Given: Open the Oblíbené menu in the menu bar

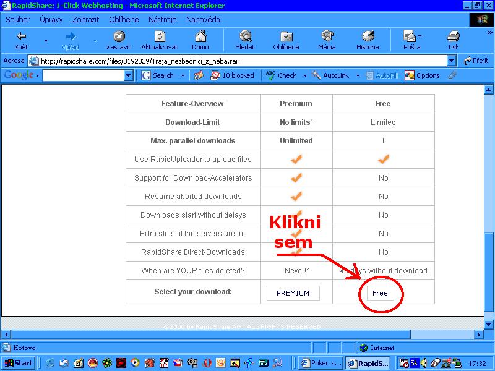Looking at the screenshot, I should click(x=124, y=20).
